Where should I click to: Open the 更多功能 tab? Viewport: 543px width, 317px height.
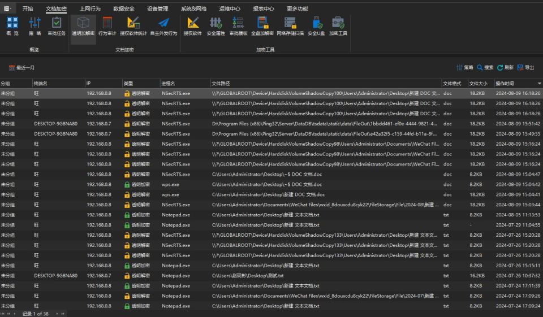(x=298, y=8)
